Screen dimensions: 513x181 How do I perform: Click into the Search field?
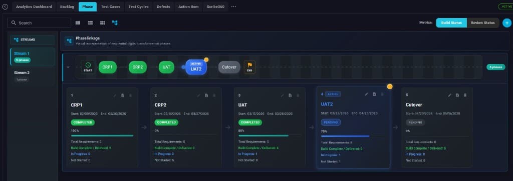point(39,22)
